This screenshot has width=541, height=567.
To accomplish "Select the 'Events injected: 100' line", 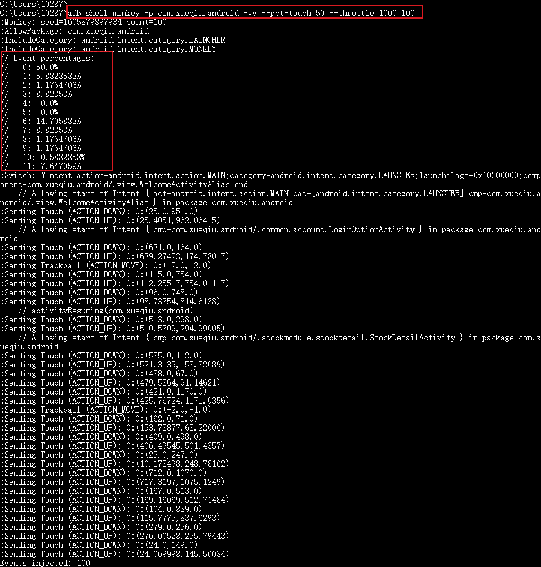I will 45,563.
